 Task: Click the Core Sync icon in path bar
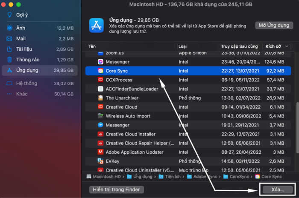click(x=258, y=177)
